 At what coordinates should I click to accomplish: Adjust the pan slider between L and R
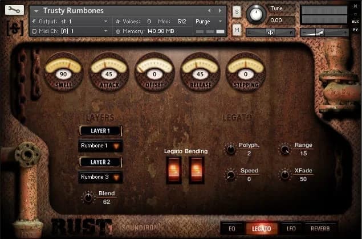[x=270, y=32]
